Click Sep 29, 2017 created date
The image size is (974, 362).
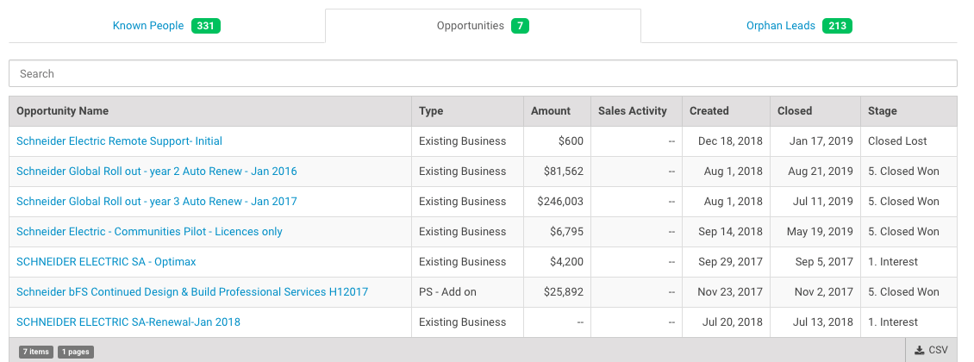point(731,262)
